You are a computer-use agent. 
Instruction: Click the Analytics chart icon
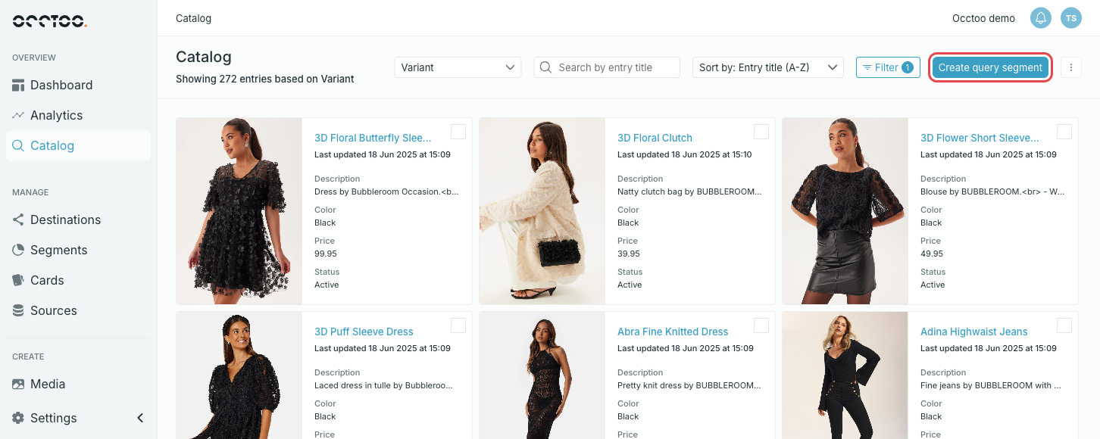18,115
